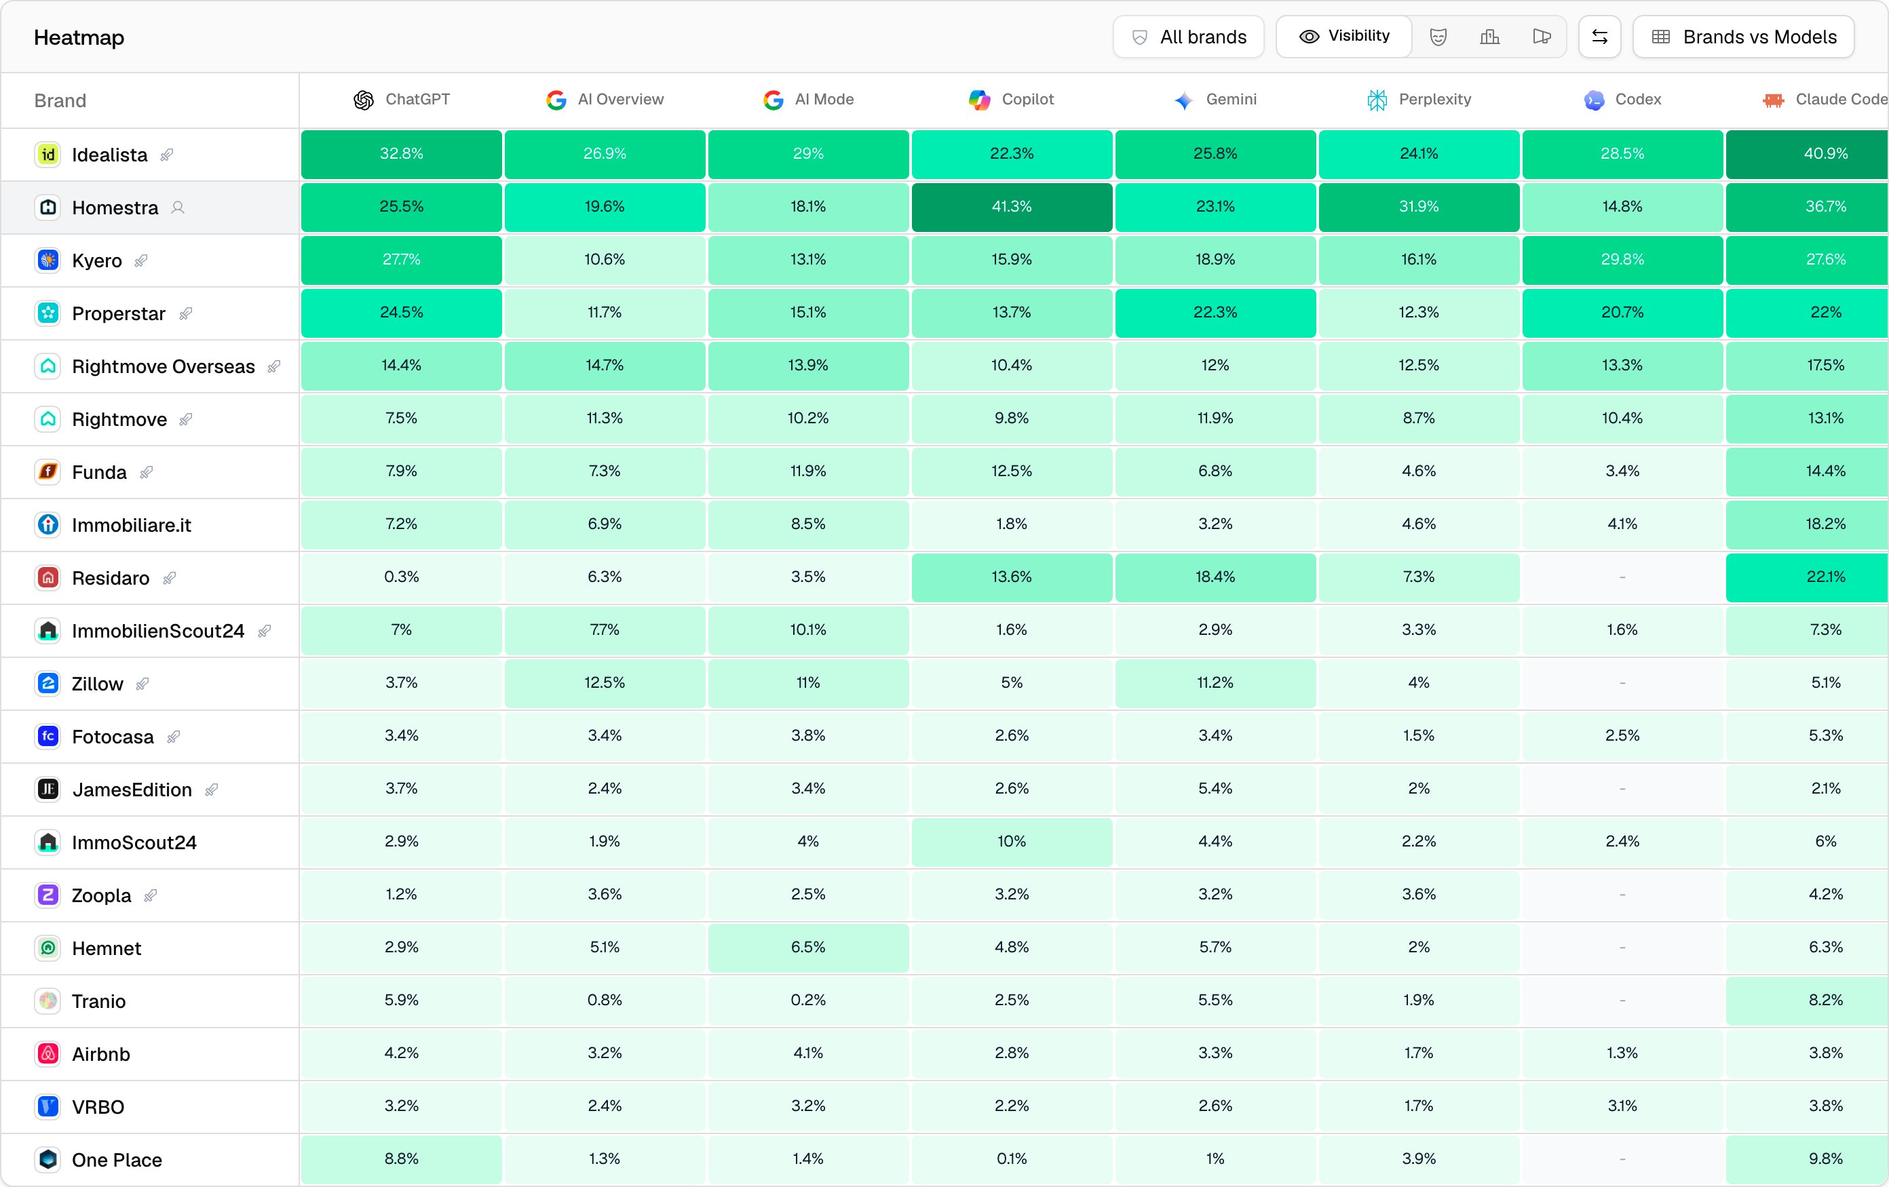This screenshot has width=1889, height=1187.
Task: Switch to the Sentiment mask metric
Action: tap(1437, 37)
